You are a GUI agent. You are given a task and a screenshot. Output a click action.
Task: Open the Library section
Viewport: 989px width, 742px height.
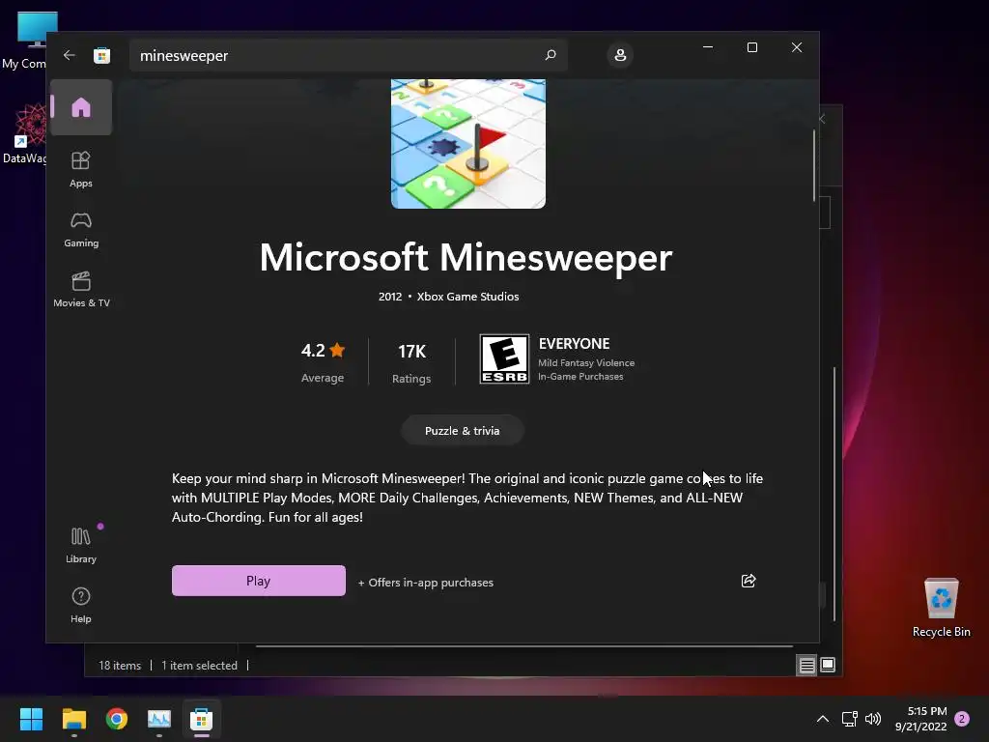81,545
